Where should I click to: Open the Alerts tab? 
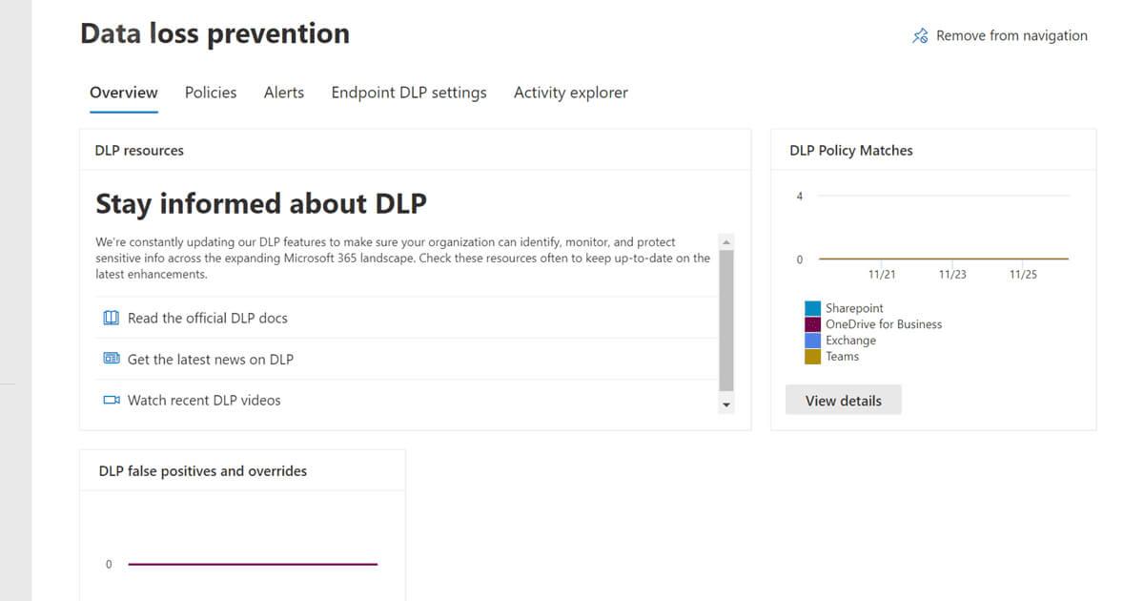coord(284,93)
